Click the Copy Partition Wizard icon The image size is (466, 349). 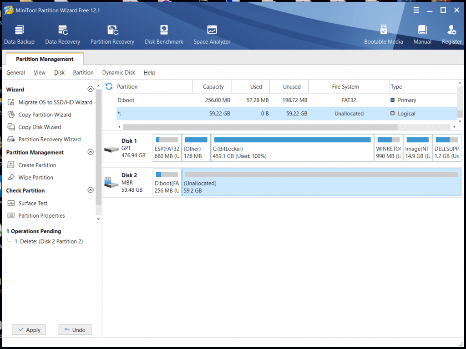[11, 115]
